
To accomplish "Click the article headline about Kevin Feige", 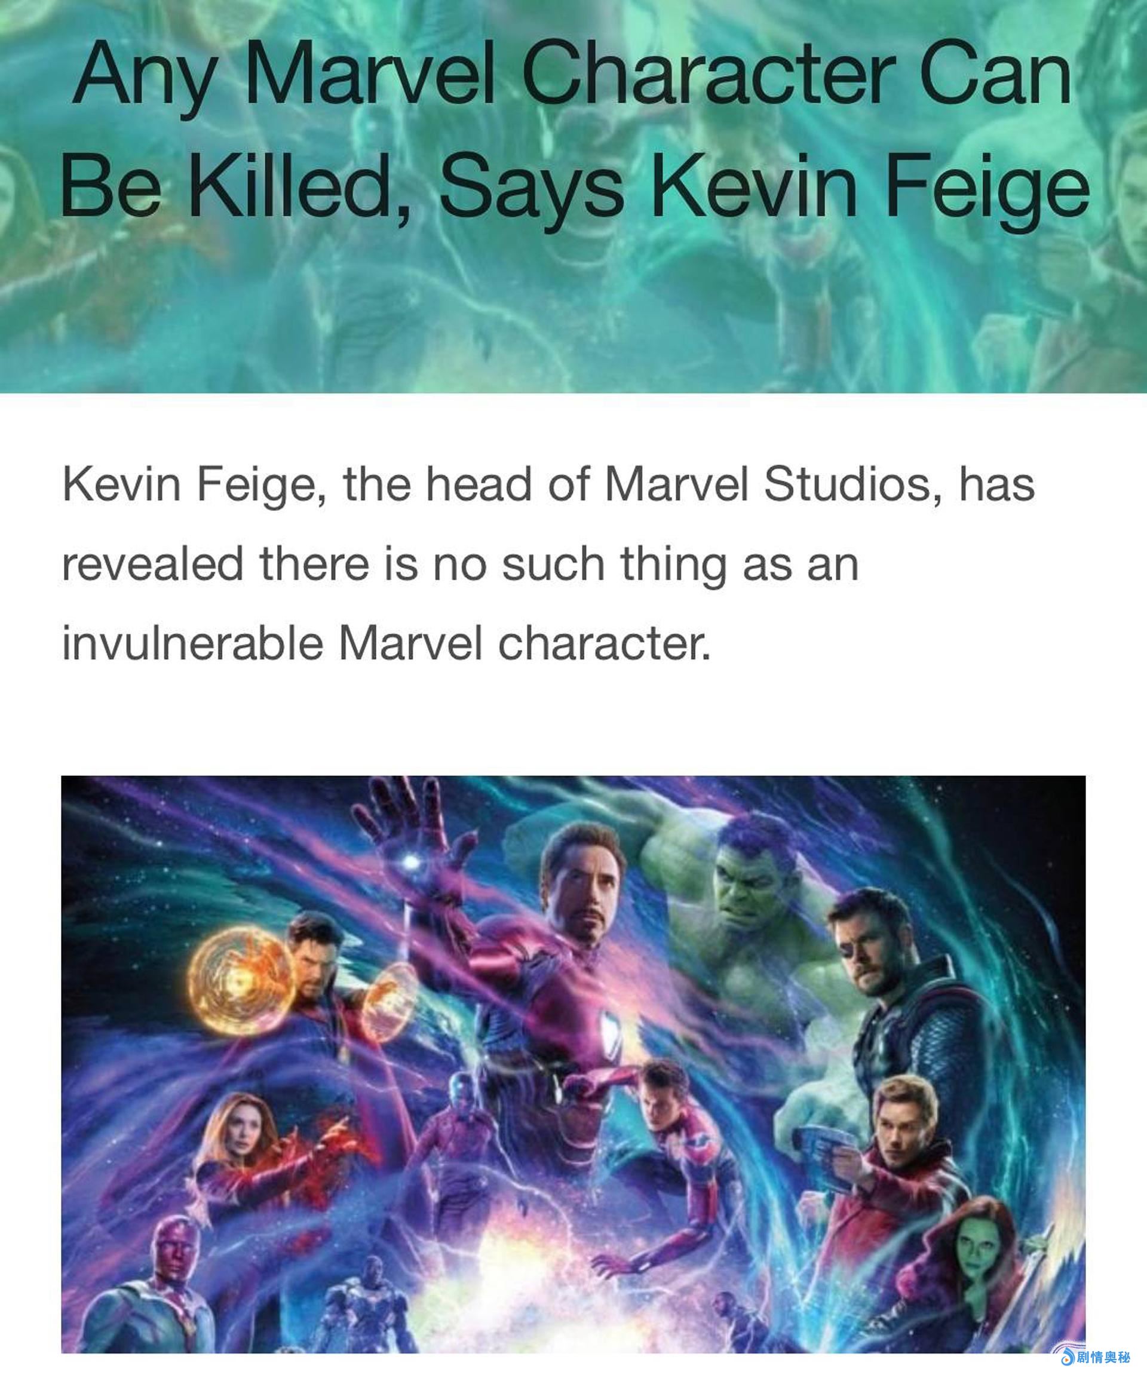I will pos(573,127).
